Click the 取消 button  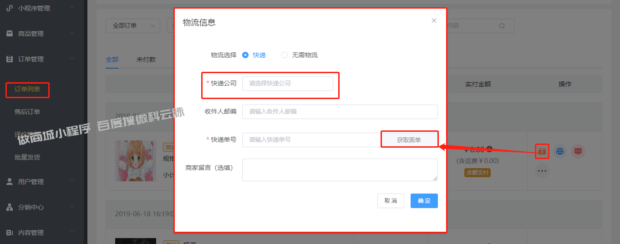pos(391,201)
